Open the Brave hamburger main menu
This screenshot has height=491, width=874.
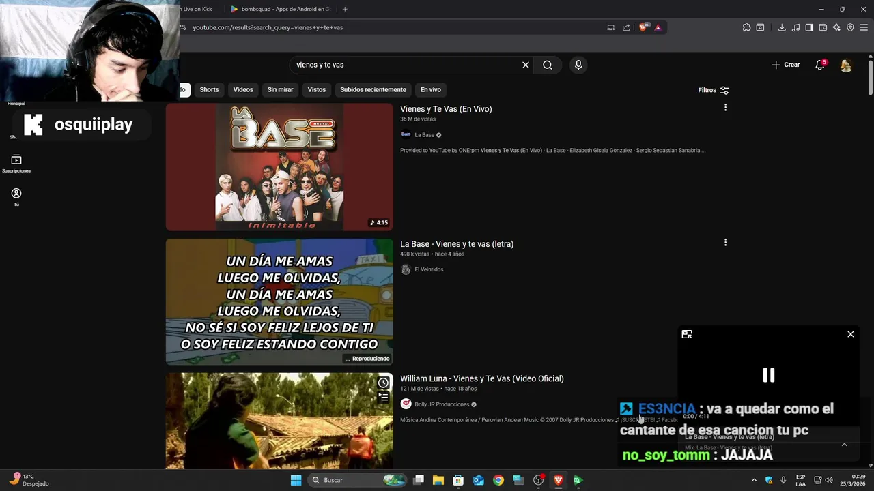(x=864, y=27)
